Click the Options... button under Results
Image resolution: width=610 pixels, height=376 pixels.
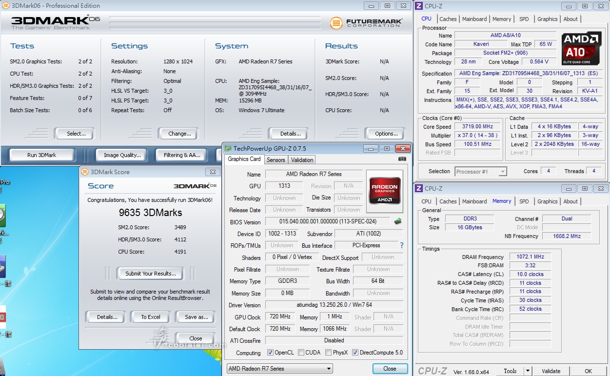(x=386, y=134)
